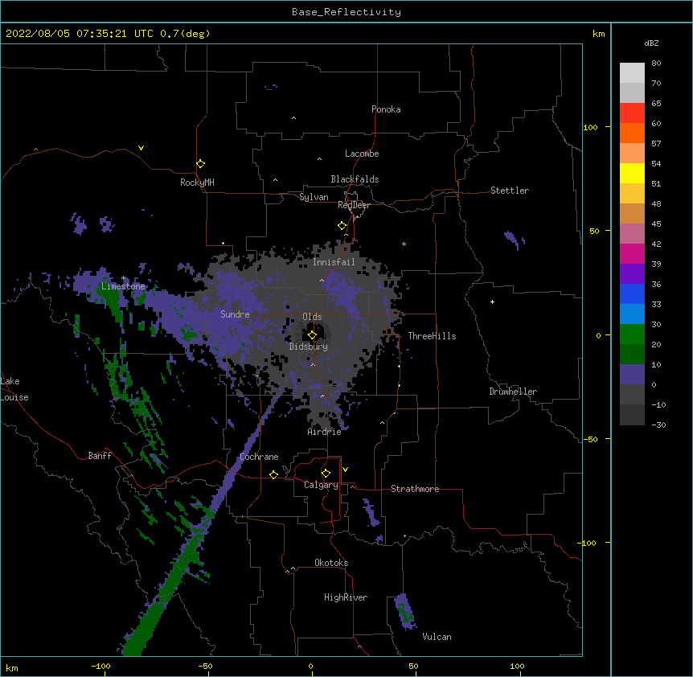Click the -100 tick on the bottom axis
Viewport: 693px width, 677px height.
tap(101, 667)
